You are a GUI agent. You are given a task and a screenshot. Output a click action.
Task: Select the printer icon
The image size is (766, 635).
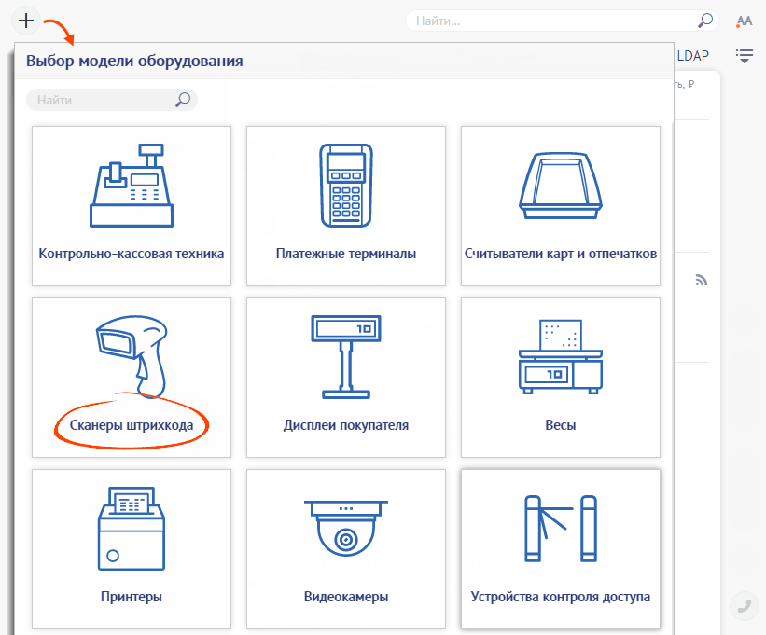(132, 528)
